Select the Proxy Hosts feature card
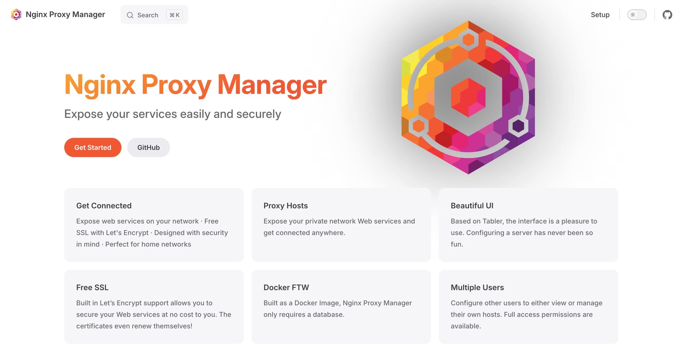 coord(341,225)
